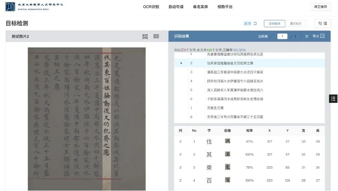338x191 pixels.
Task: Click the 高 column header
Action: (x=318, y=130)
